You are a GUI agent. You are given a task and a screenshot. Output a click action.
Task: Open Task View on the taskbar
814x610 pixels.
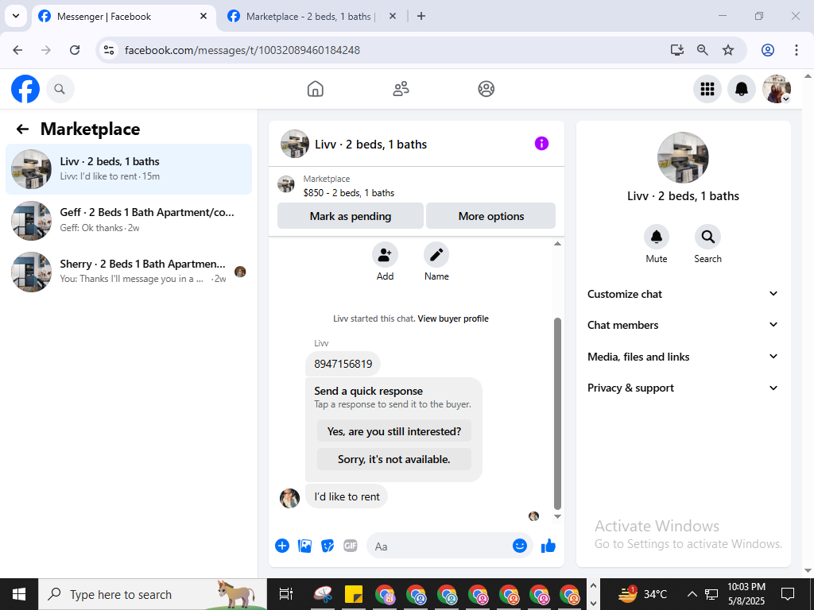point(286,594)
